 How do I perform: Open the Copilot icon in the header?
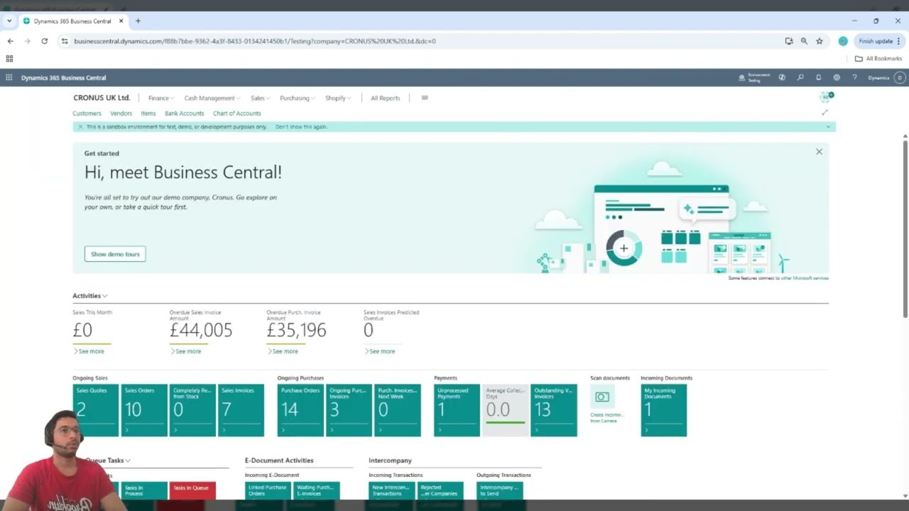(x=782, y=77)
